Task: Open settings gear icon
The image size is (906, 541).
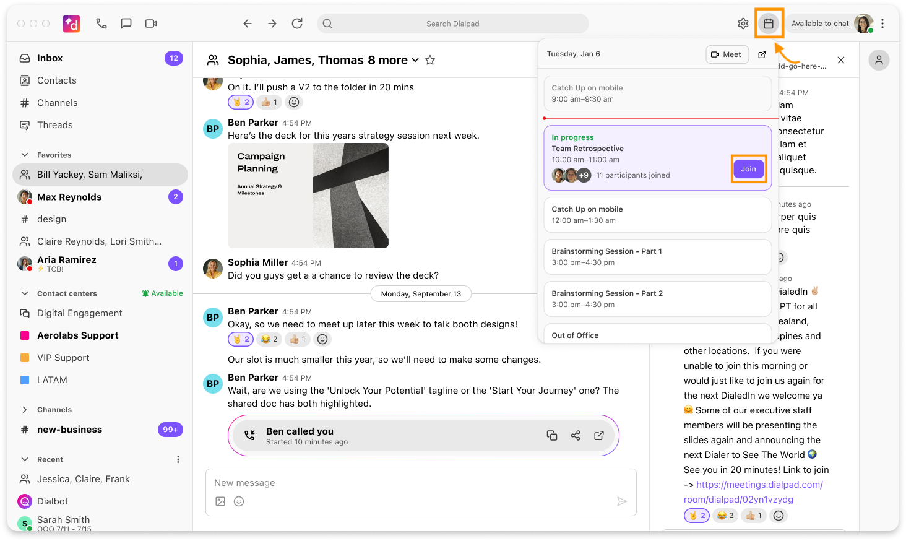Action: pyautogui.click(x=743, y=24)
